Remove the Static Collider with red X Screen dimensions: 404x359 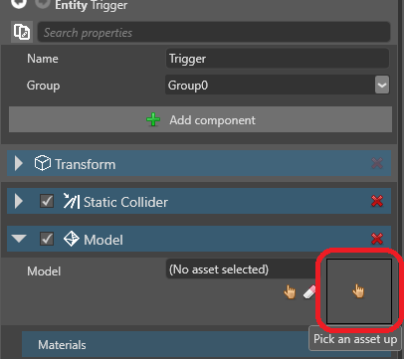point(377,201)
